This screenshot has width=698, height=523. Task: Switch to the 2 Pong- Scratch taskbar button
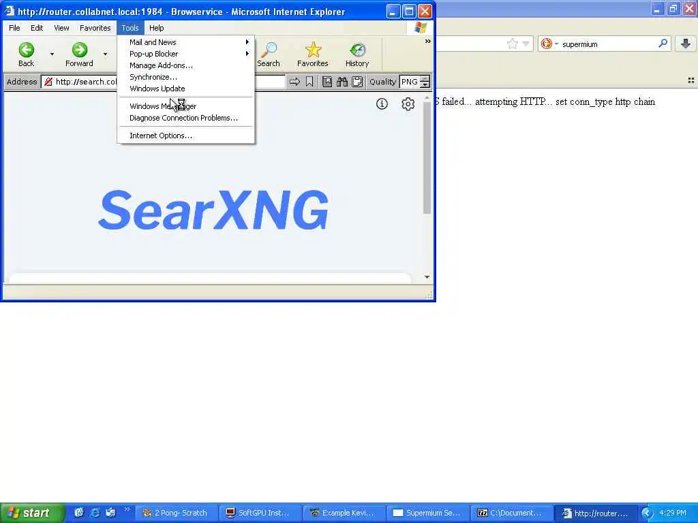click(x=177, y=513)
